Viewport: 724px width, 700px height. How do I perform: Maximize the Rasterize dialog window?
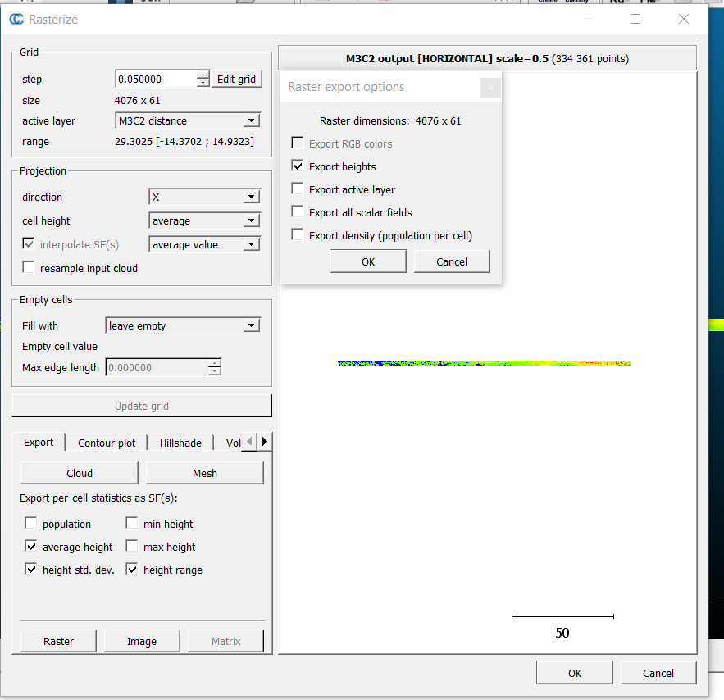[x=635, y=19]
